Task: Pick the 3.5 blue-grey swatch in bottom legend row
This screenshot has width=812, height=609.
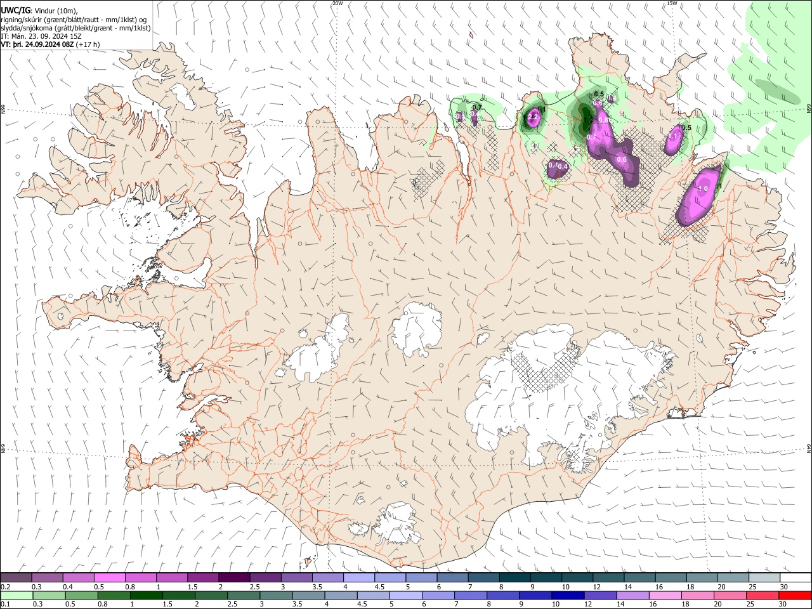Action: click(x=307, y=596)
